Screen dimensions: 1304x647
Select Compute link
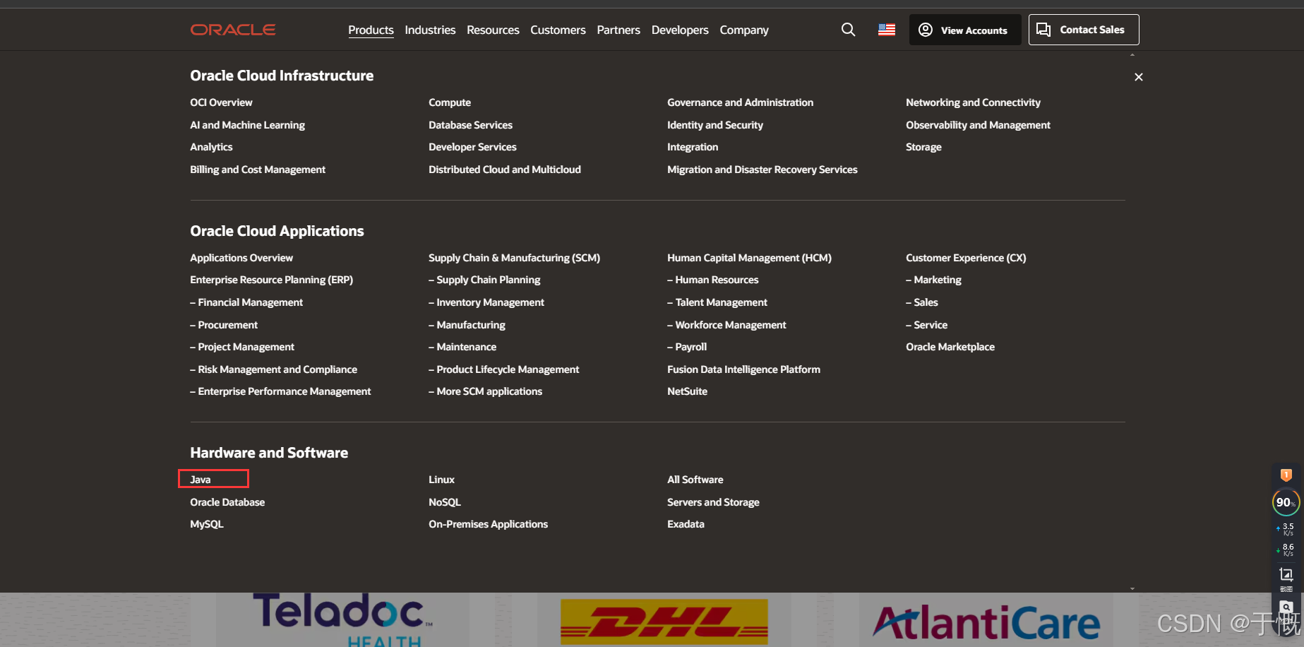(450, 102)
